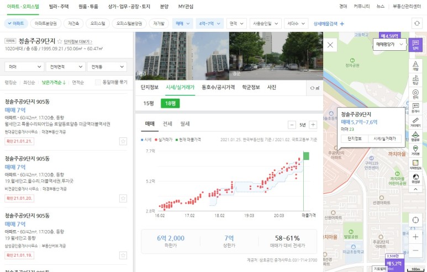Open 매매 deal type filter dropdown
Image resolution: width=427 pixels, height=272 pixels.
pos(183,24)
